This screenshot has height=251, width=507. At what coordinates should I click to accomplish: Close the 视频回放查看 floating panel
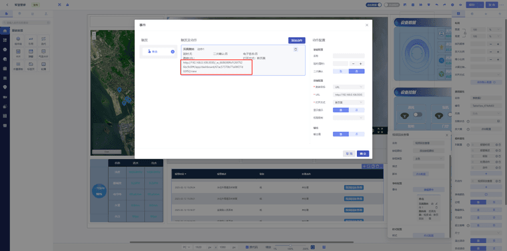[x=447, y=135]
